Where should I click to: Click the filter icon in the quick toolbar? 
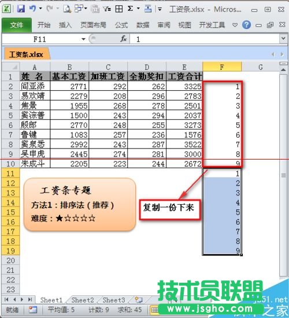pyautogui.click(x=107, y=9)
